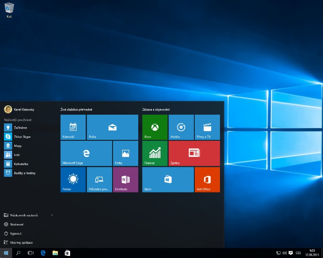Open the Finance tile
The width and height of the screenshot is (323, 258).
click(x=155, y=153)
